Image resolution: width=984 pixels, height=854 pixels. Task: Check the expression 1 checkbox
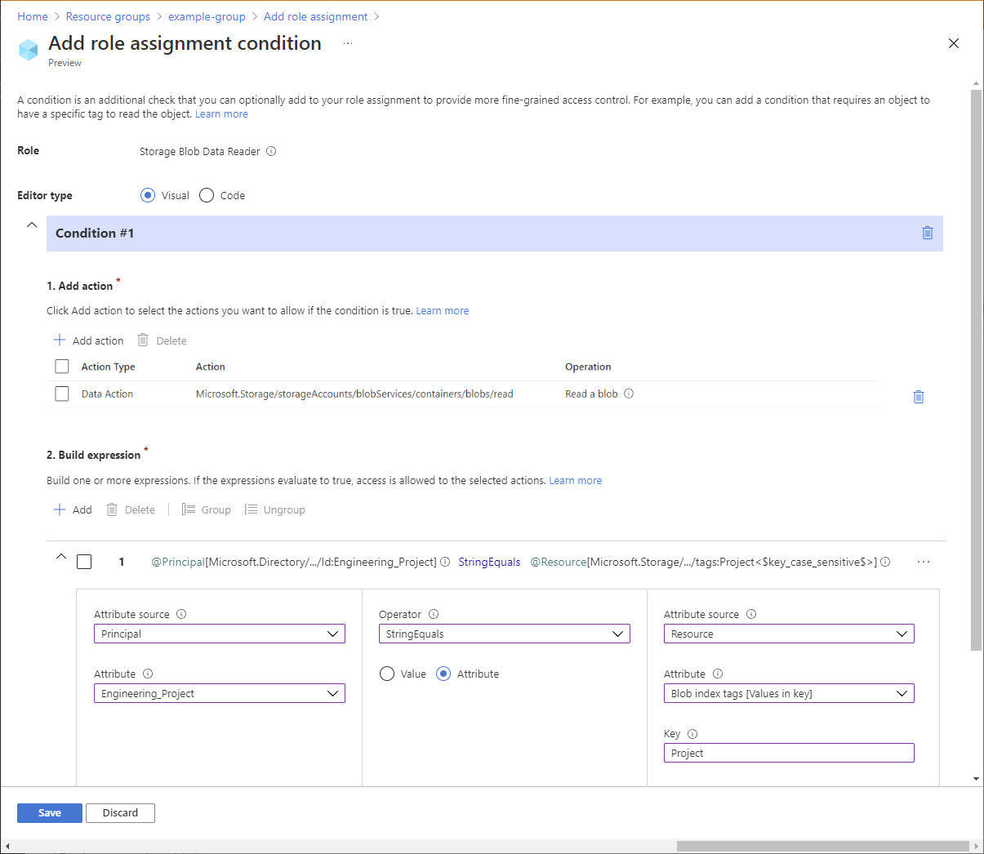click(x=84, y=562)
